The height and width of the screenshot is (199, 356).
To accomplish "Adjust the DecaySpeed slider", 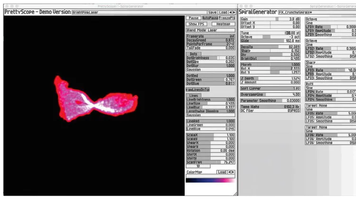I will click(210, 40).
